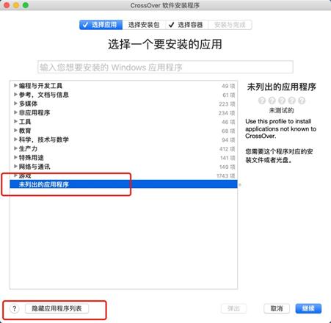
Task: Click the macOS yellow minimize window button
Action: tap(16, 5)
